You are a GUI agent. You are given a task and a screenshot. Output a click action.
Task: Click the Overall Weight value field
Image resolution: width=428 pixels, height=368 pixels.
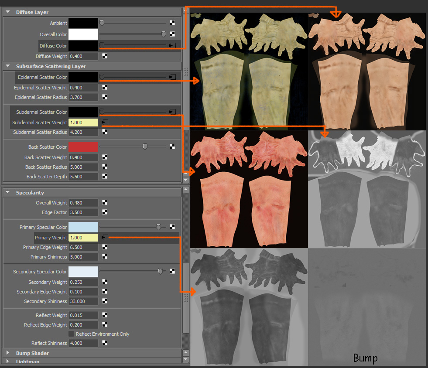83,203
